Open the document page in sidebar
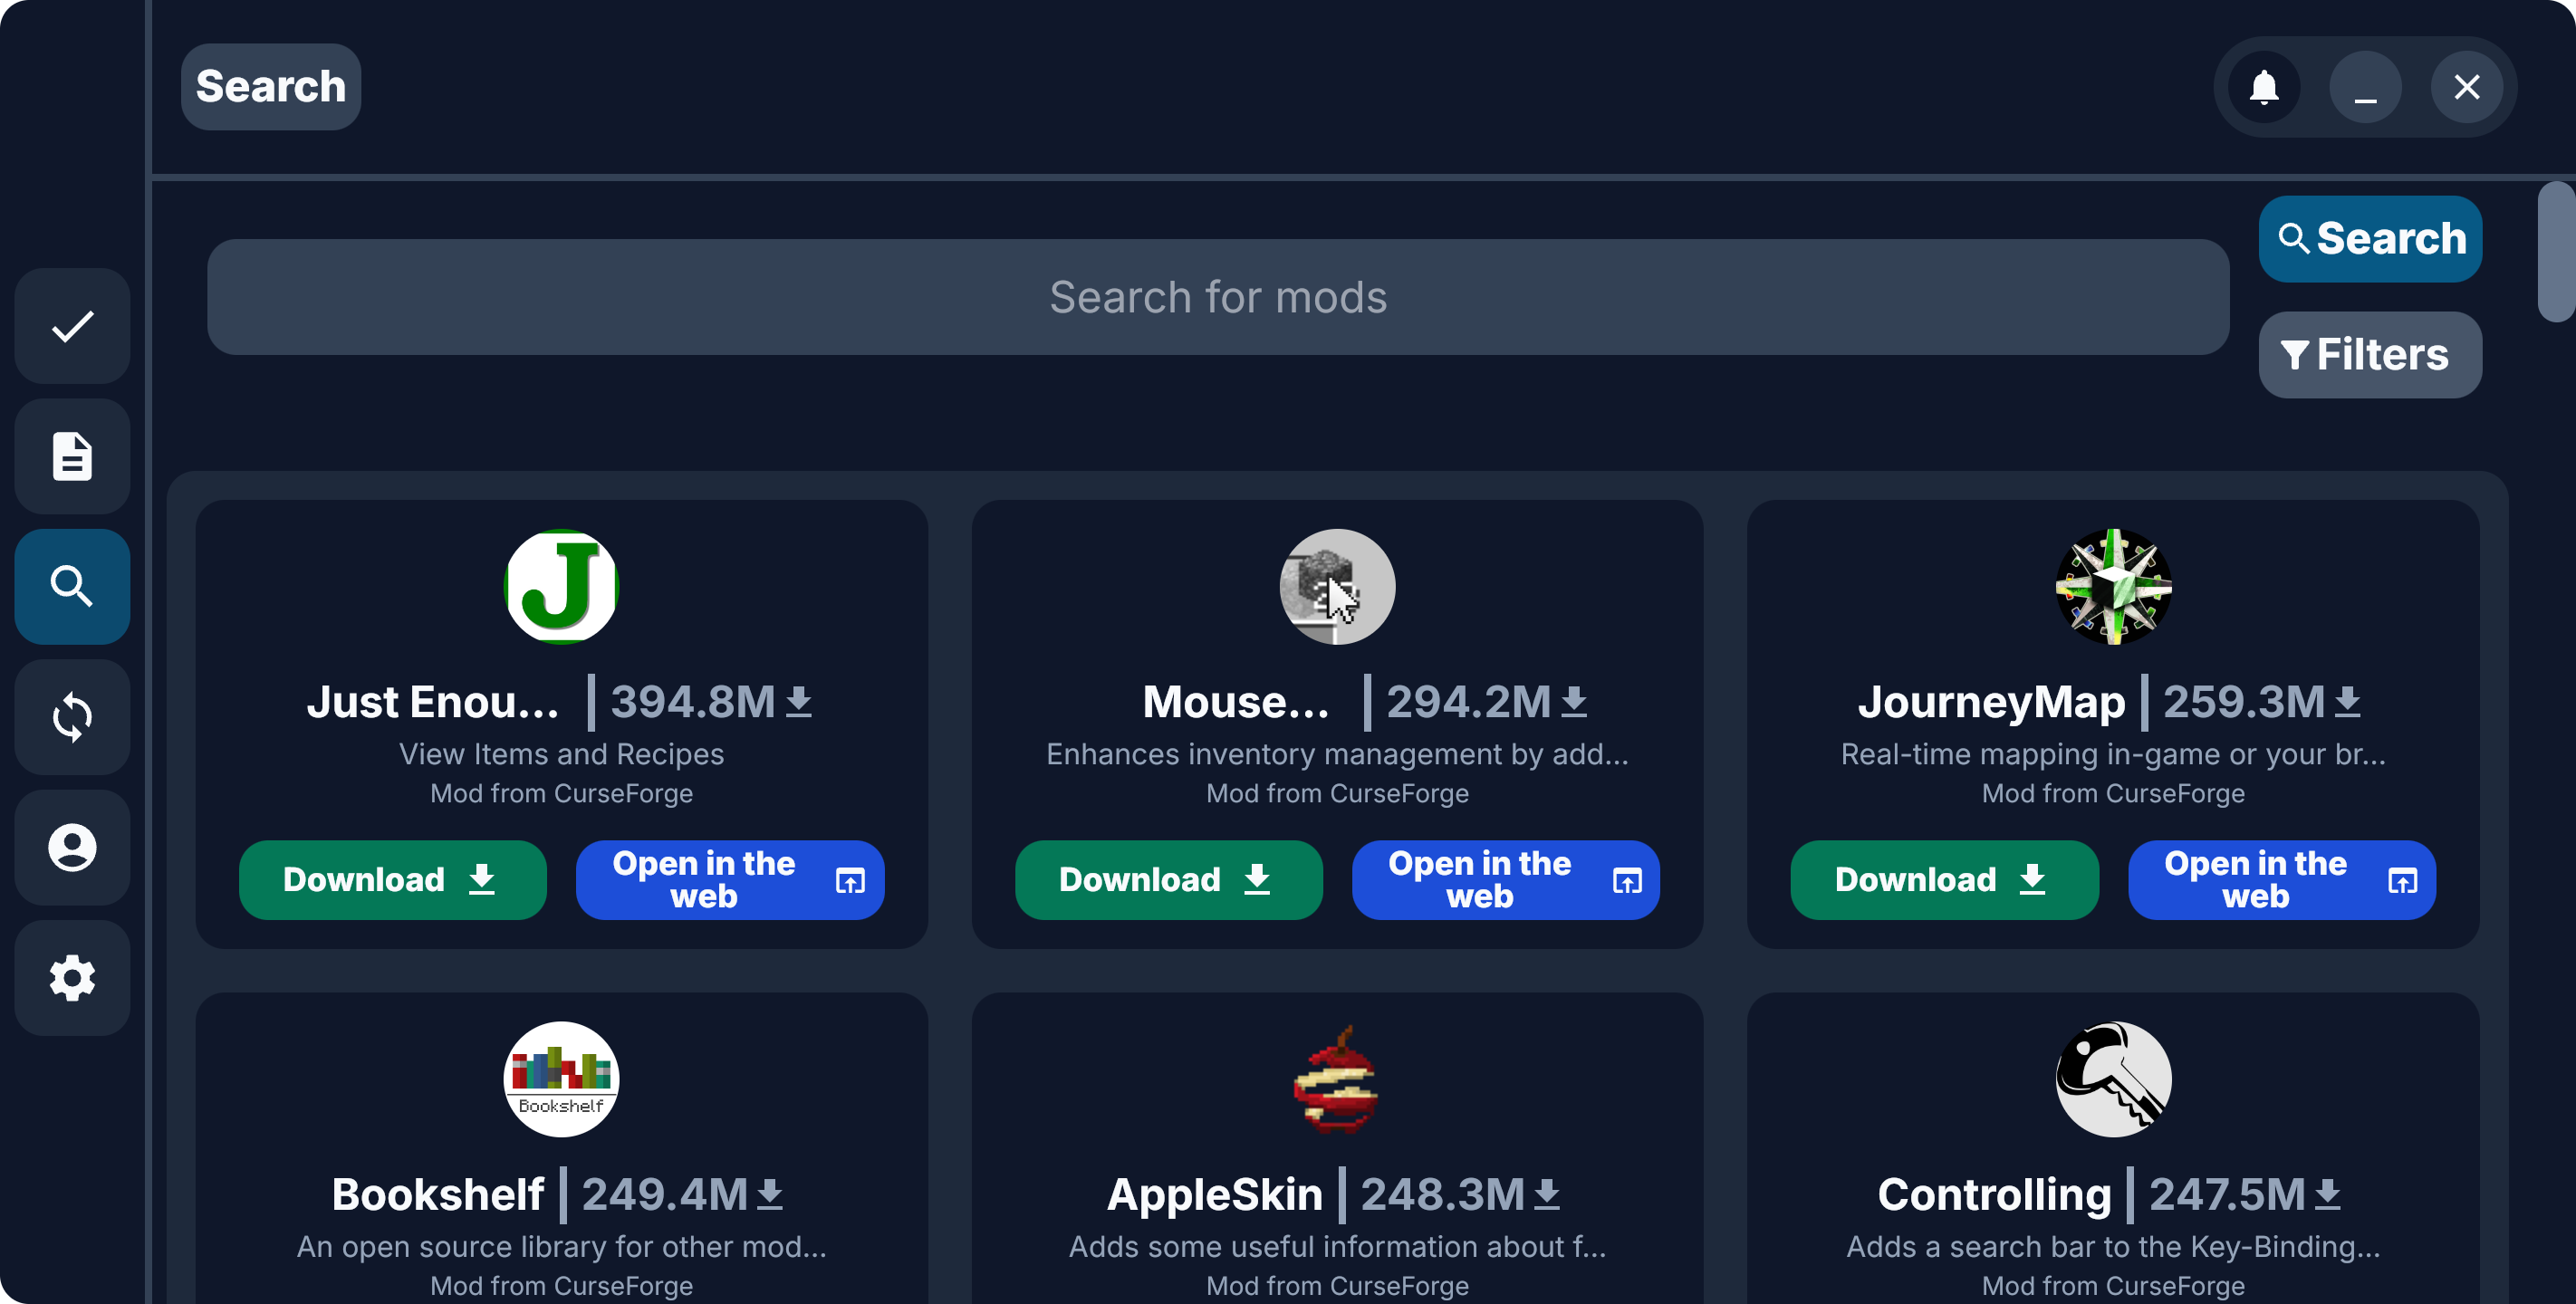The image size is (2576, 1304). [x=72, y=457]
